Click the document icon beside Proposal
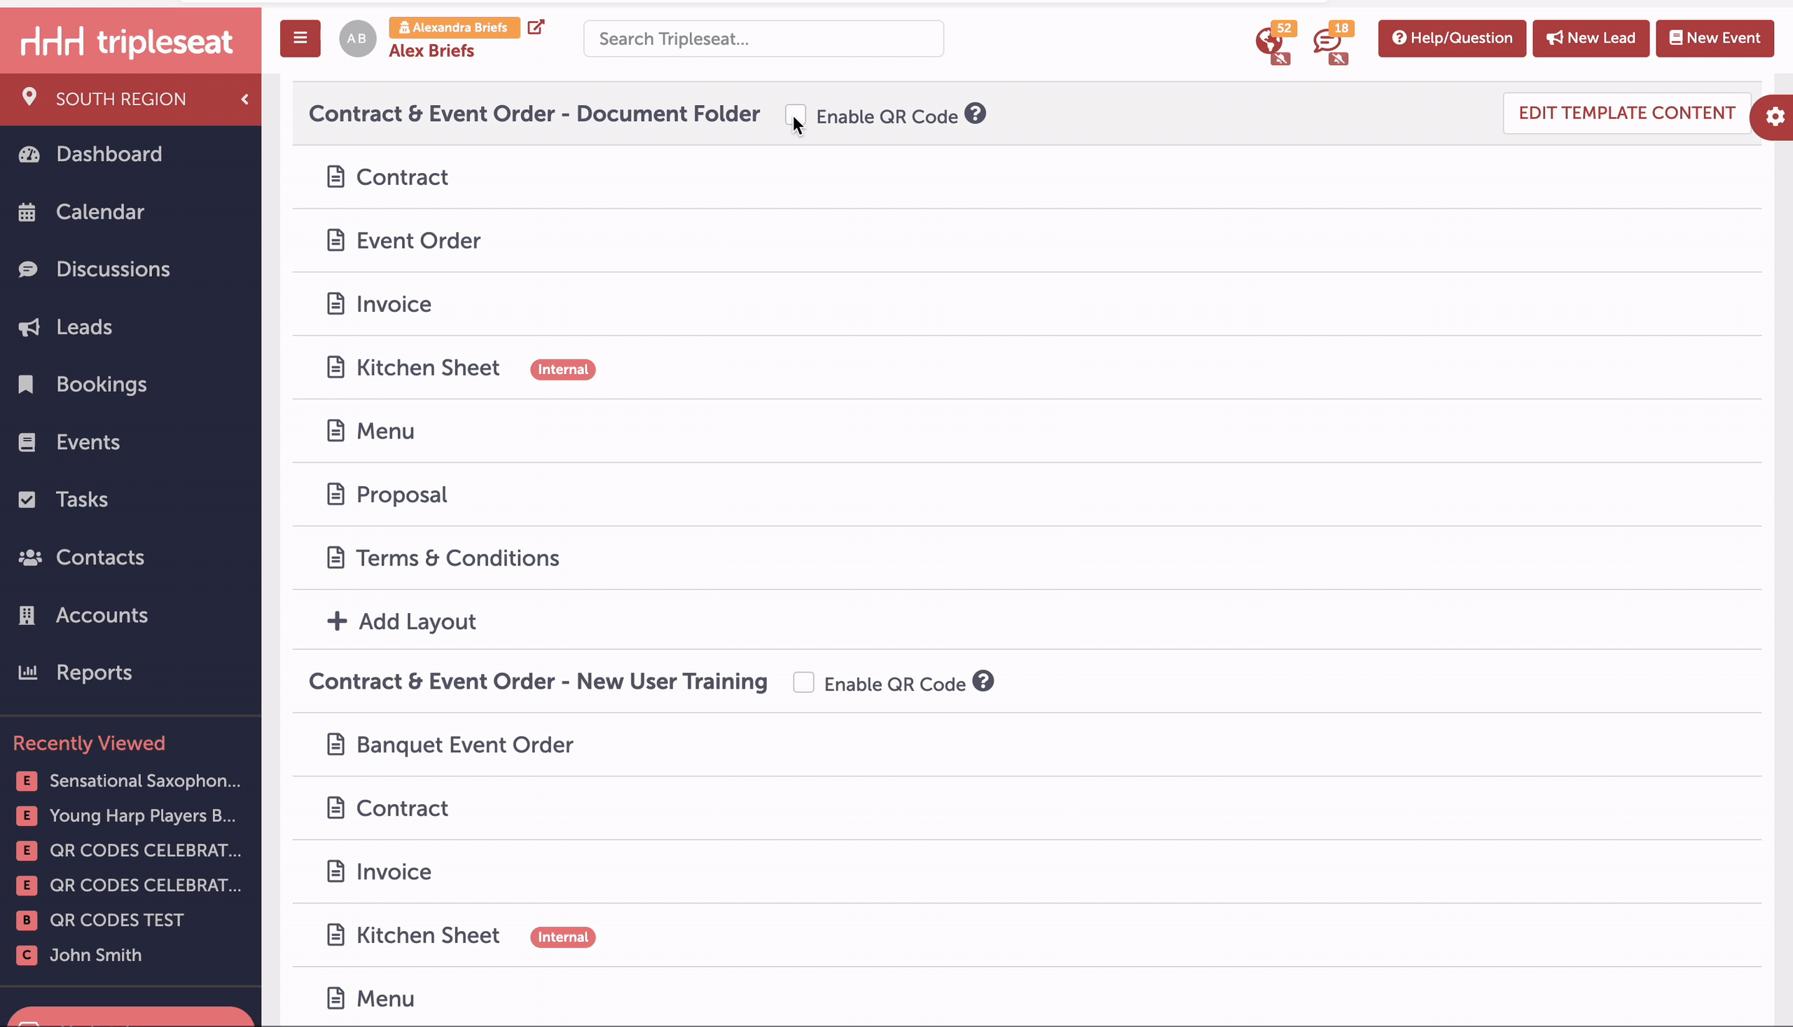Screen dimensions: 1793x1027 pyautogui.click(x=335, y=494)
